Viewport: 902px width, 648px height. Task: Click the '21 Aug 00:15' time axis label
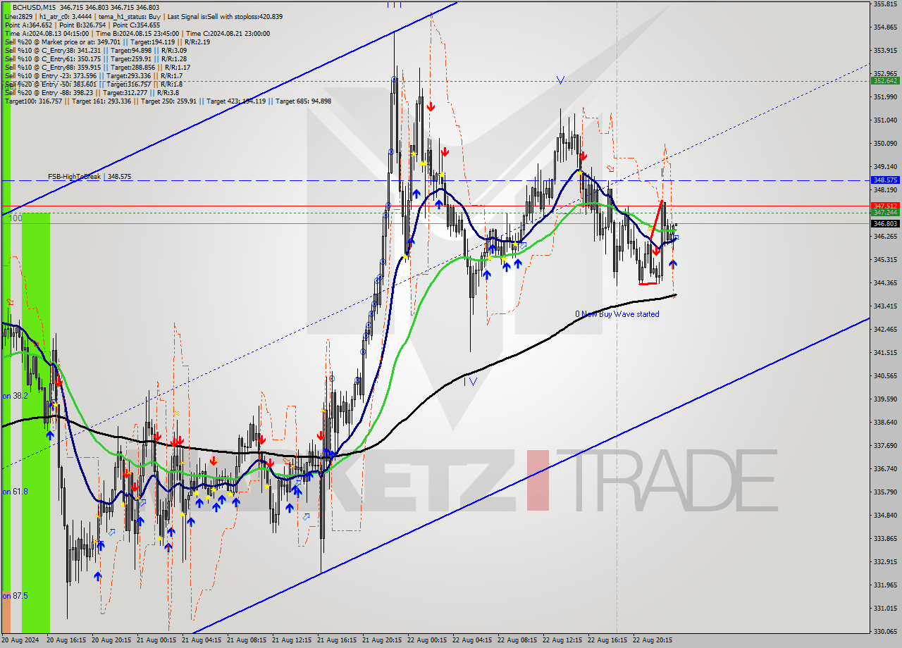point(156,640)
